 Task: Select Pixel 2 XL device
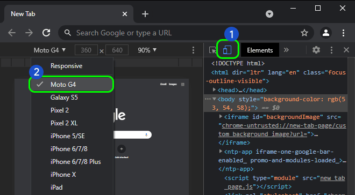(x=72, y=123)
